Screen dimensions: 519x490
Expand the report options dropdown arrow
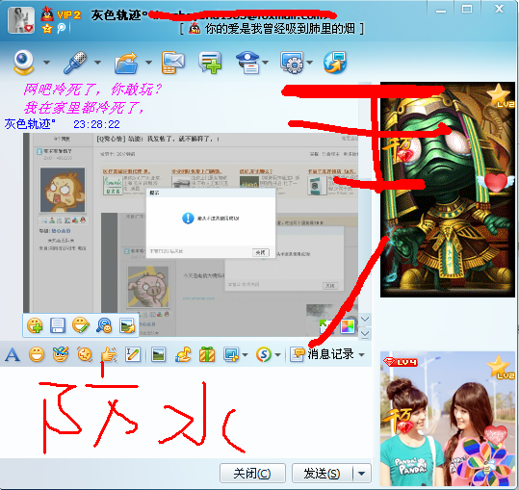[x=265, y=63]
